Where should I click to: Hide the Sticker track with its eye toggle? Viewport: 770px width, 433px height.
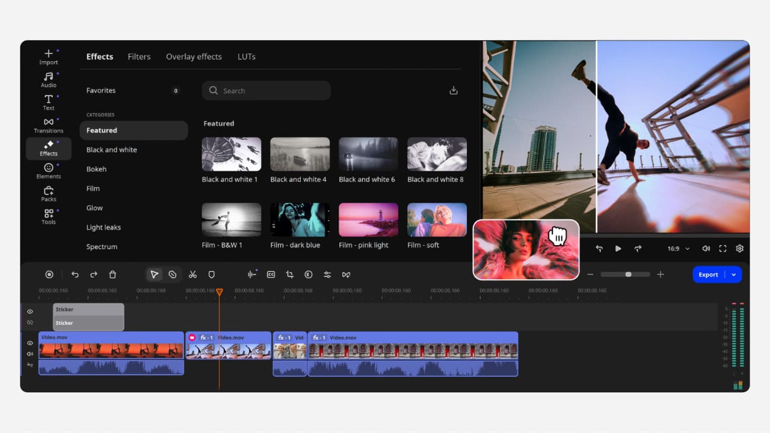[x=29, y=312]
